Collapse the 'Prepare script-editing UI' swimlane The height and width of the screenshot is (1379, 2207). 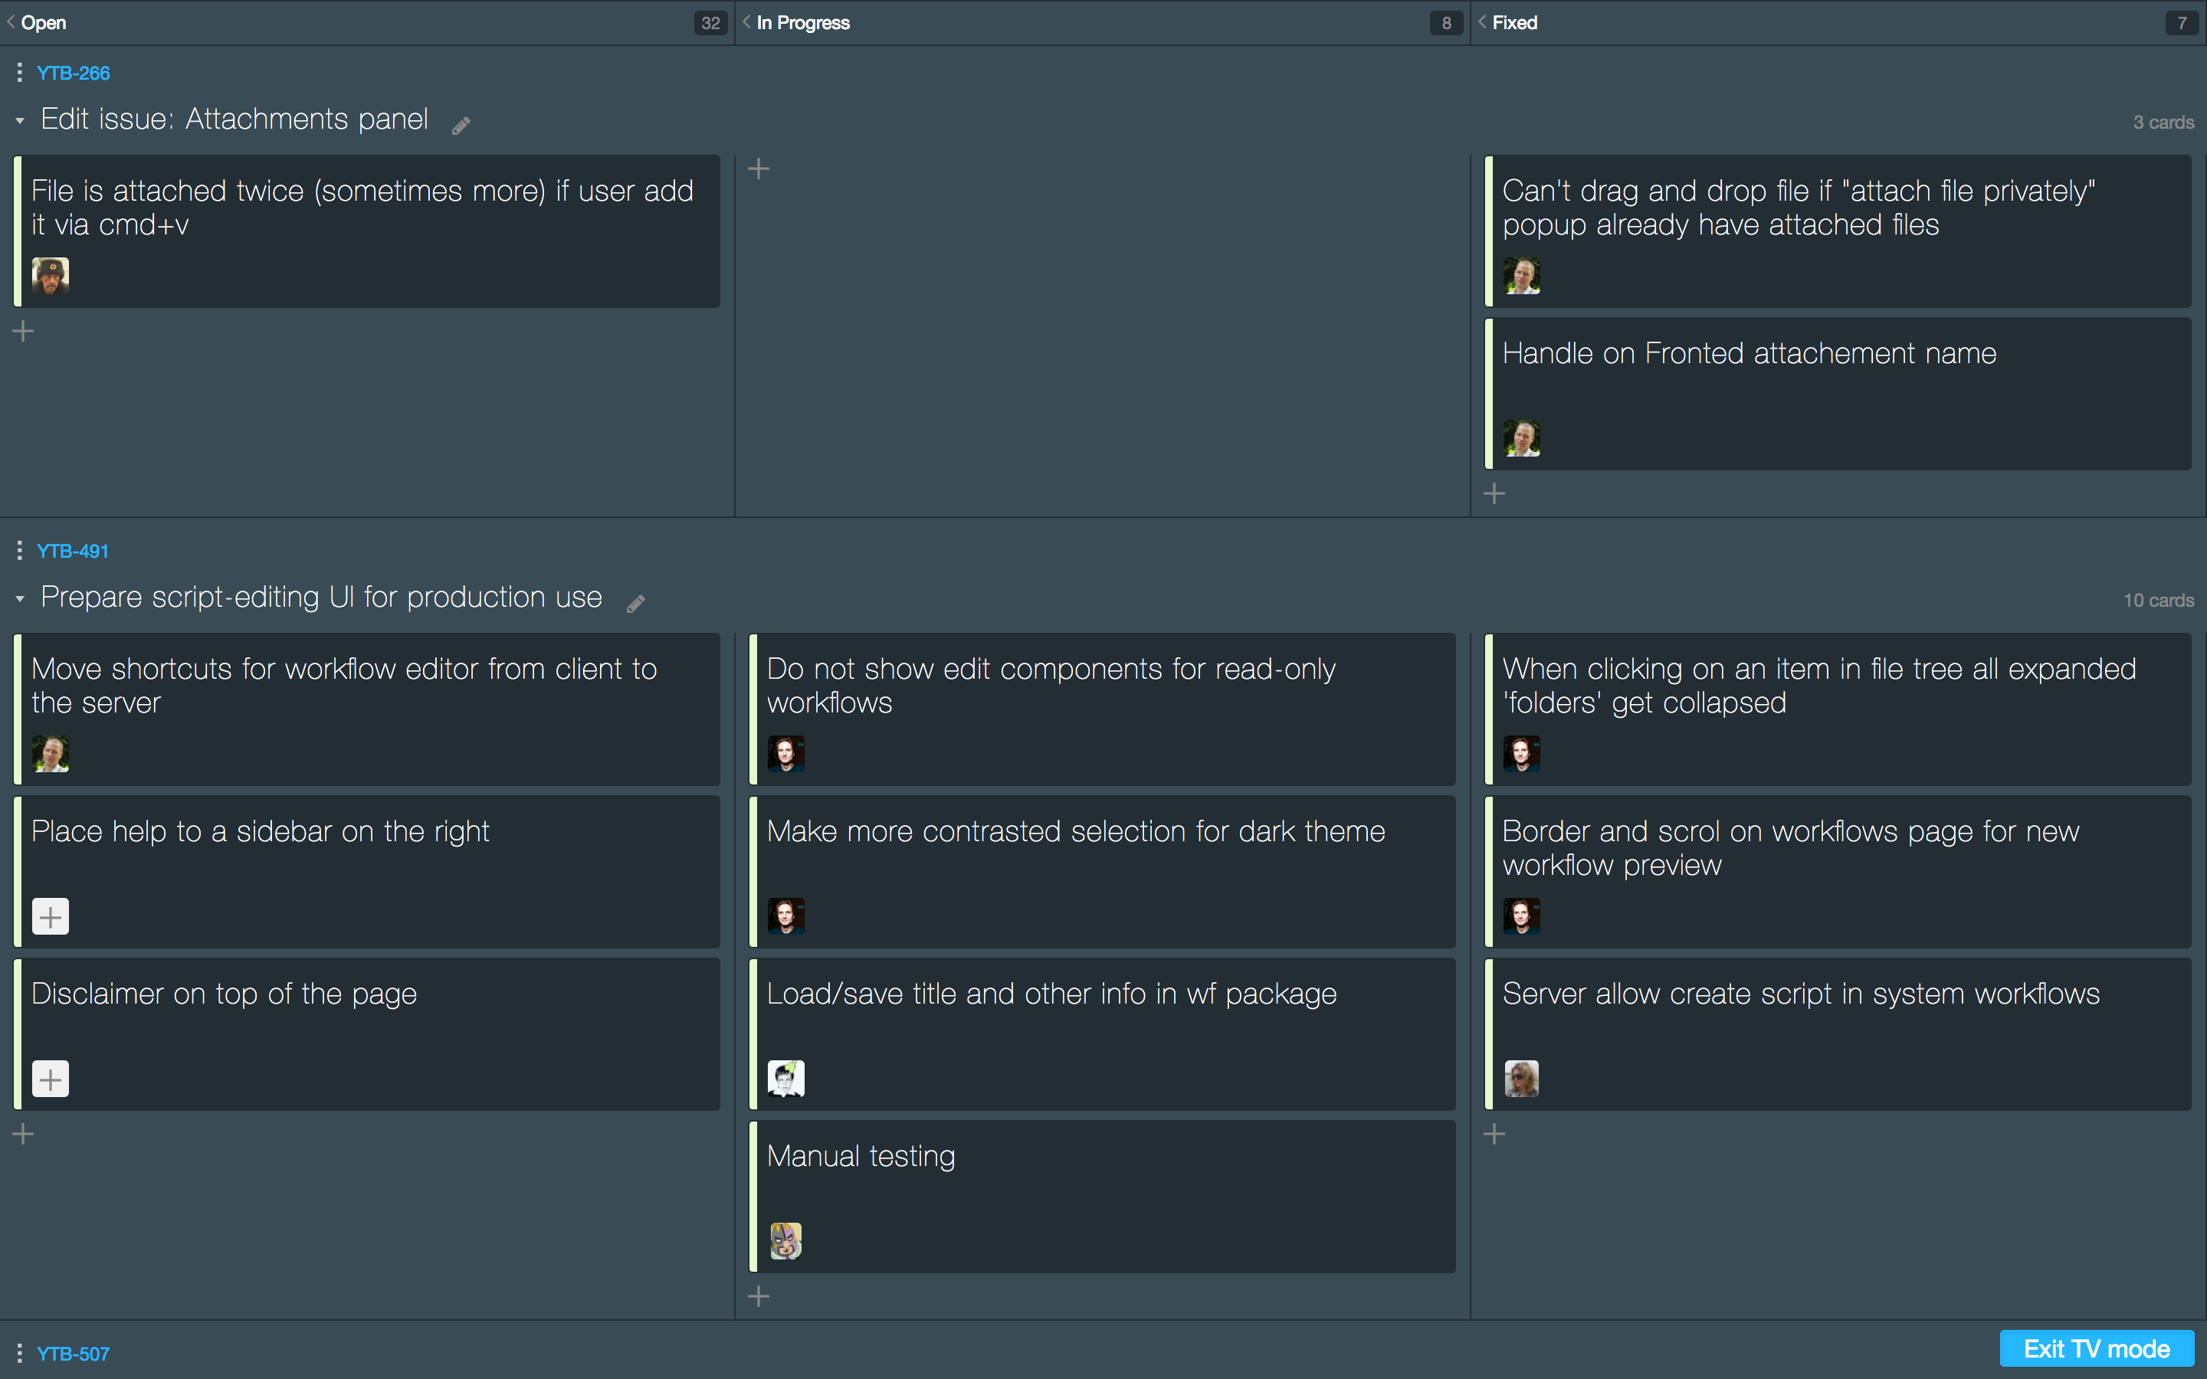(20, 599)
